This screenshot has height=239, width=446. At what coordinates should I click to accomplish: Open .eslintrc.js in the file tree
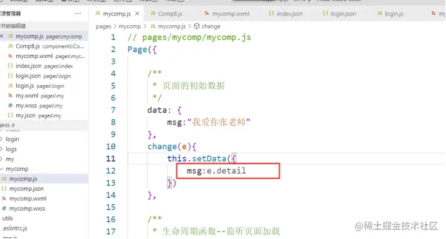(x=15, y=228)
